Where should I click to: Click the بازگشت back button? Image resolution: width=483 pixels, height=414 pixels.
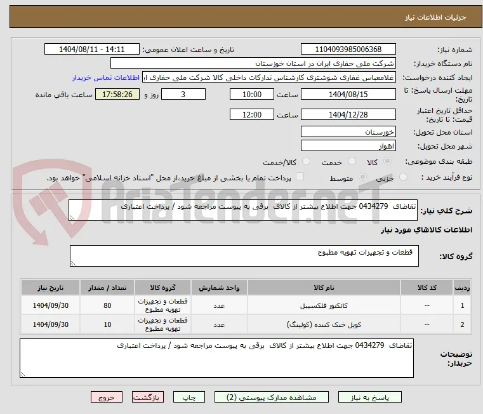[x=148, y=397]
